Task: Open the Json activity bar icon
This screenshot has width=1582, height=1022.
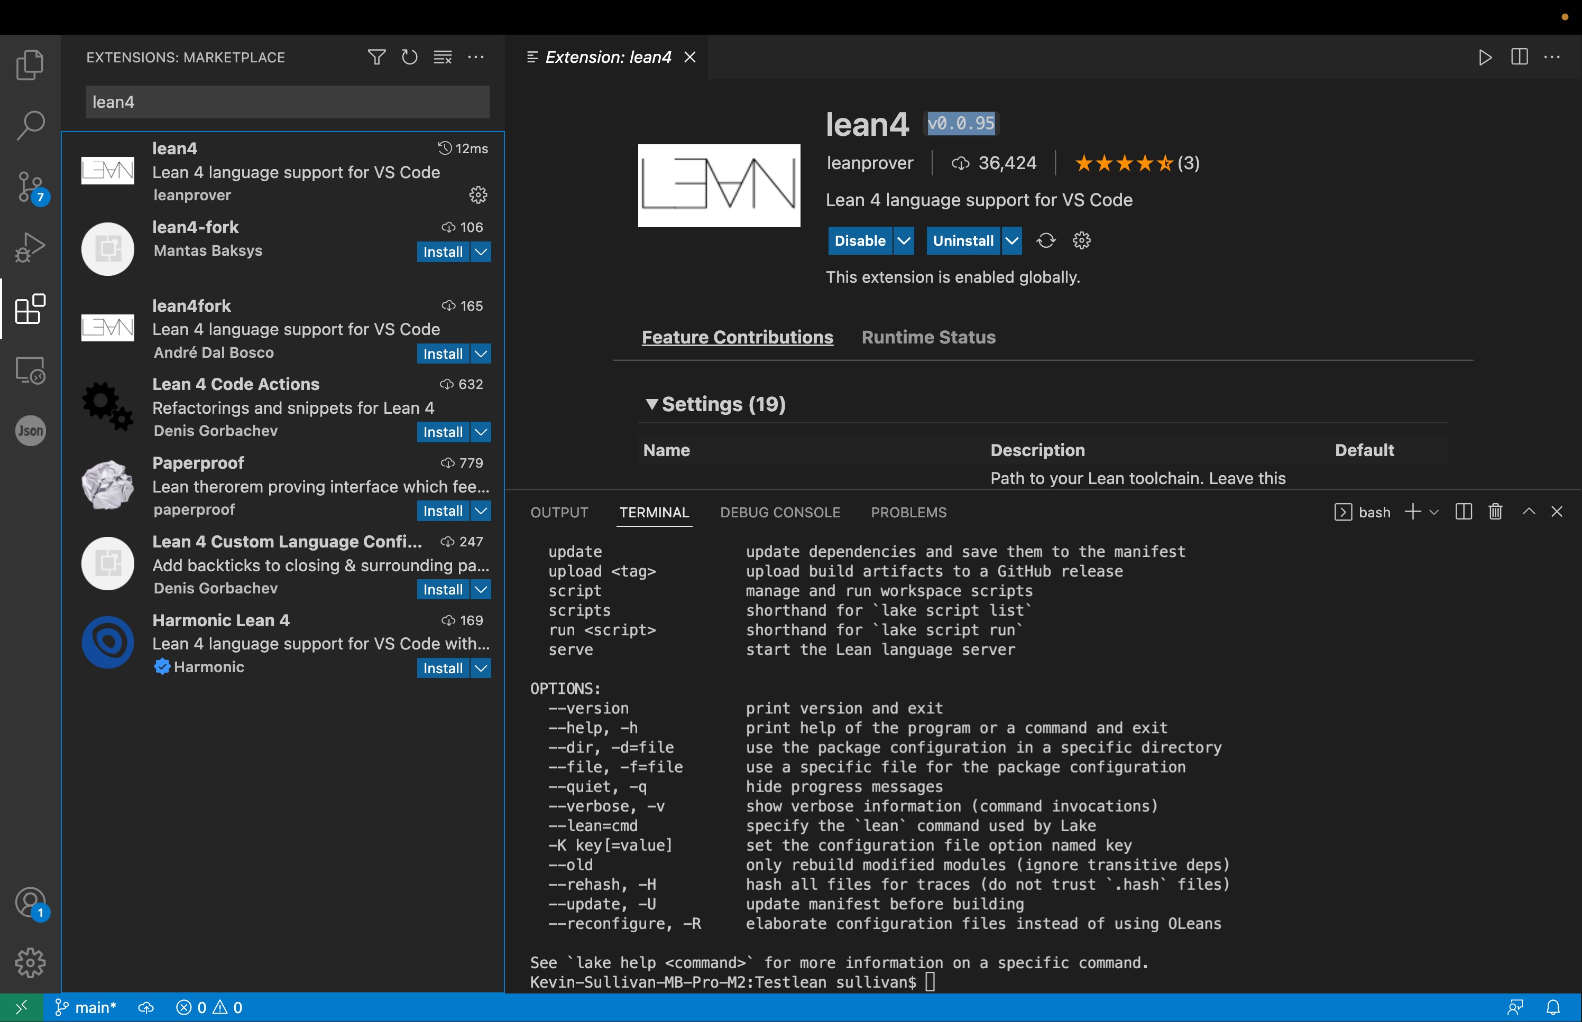Action: point(30,431)
